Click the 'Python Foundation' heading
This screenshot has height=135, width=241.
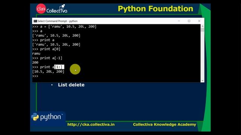[x=156, y=9]
